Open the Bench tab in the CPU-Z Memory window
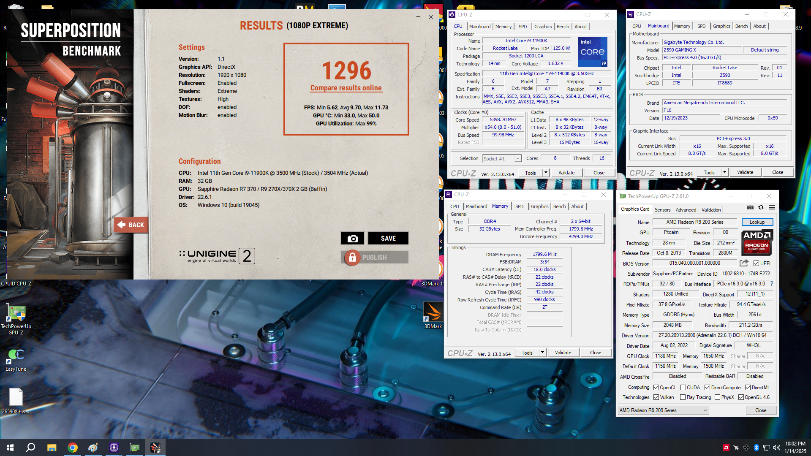 click(560, 206)
